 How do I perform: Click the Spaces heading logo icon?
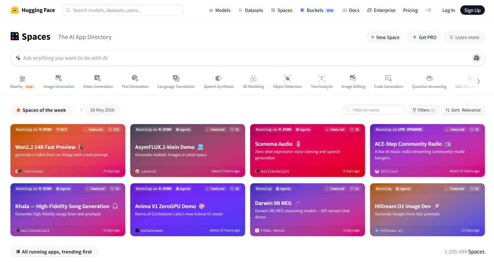(15, 36)
